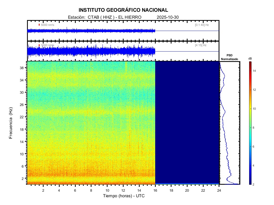Click the dB unit label above the colorbar
274x205 pixels.
[250, 58]
